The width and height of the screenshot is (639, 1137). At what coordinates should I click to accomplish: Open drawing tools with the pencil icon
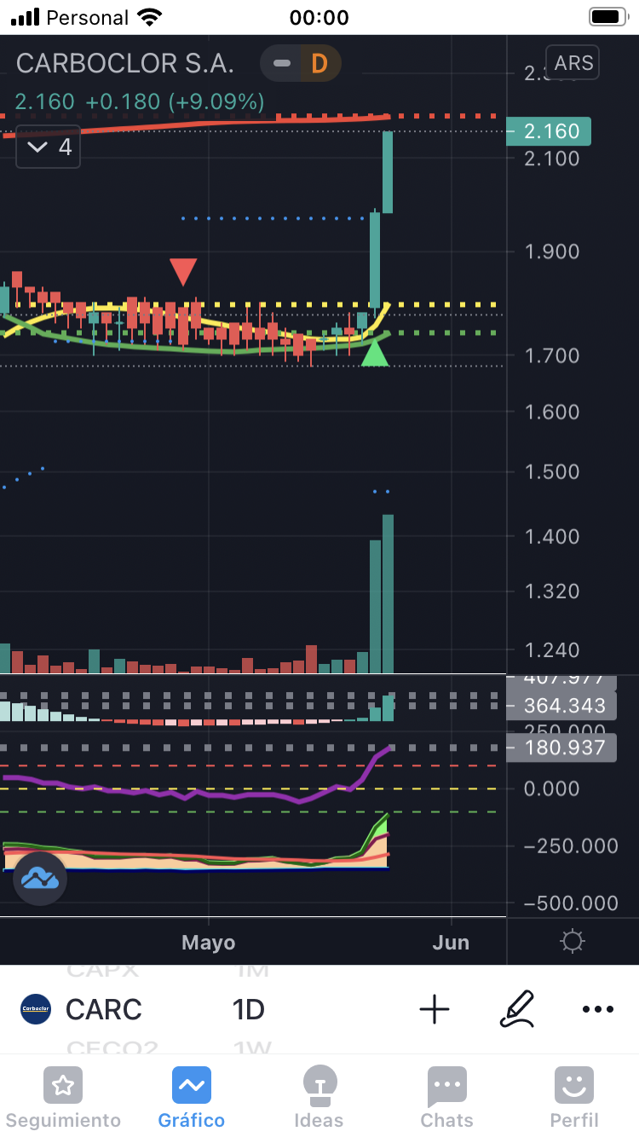pyautogui.click(x=516, y=1009)
